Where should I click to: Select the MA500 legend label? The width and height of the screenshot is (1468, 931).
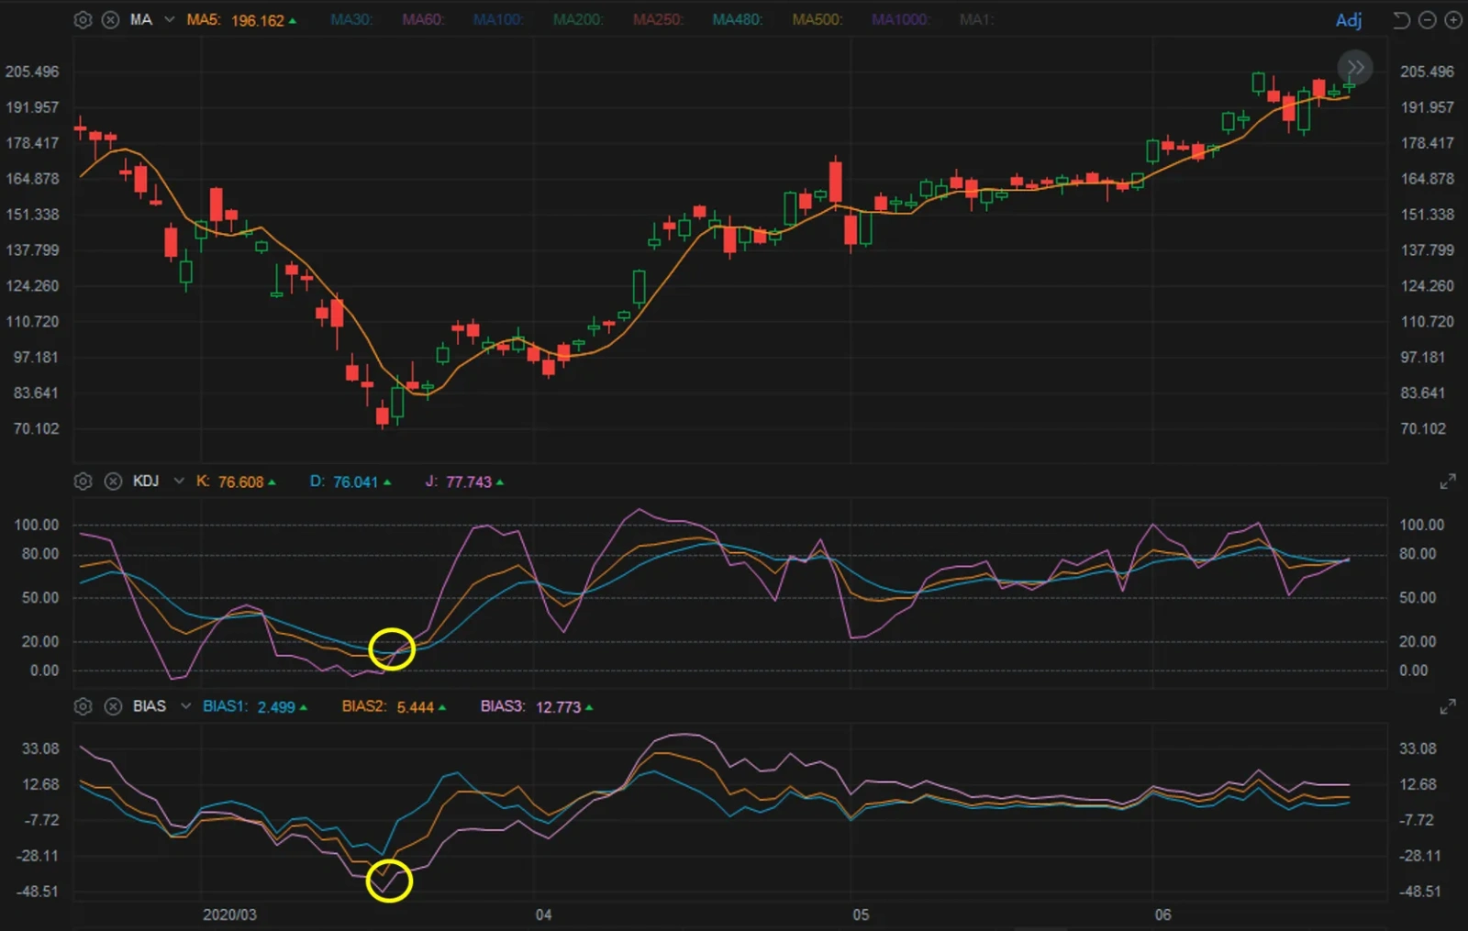(x=817, y=19)
